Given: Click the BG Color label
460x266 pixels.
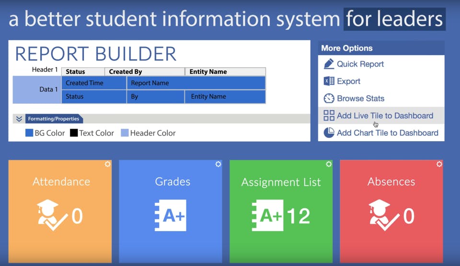Looking at the screenshot, I should tap(49, 133).
